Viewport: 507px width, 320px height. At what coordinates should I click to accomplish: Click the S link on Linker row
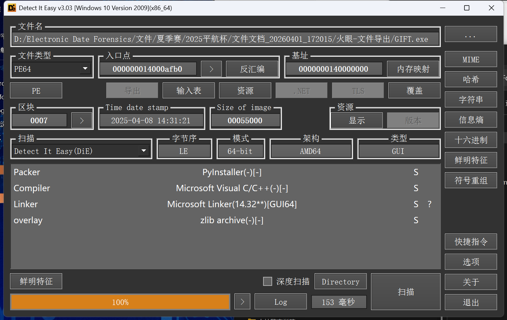pos(416,204)
